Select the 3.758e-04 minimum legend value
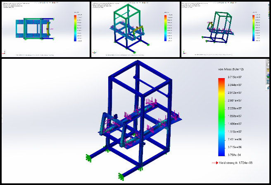271x185 pixels. pyautogui.click(x=236, y=155)
